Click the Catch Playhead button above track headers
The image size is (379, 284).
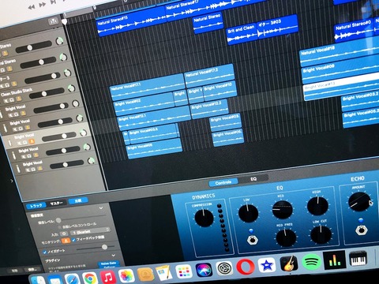tap(54, 21)
